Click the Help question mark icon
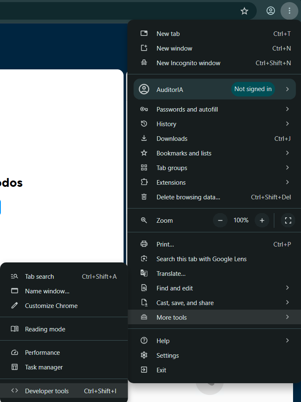 144,341
